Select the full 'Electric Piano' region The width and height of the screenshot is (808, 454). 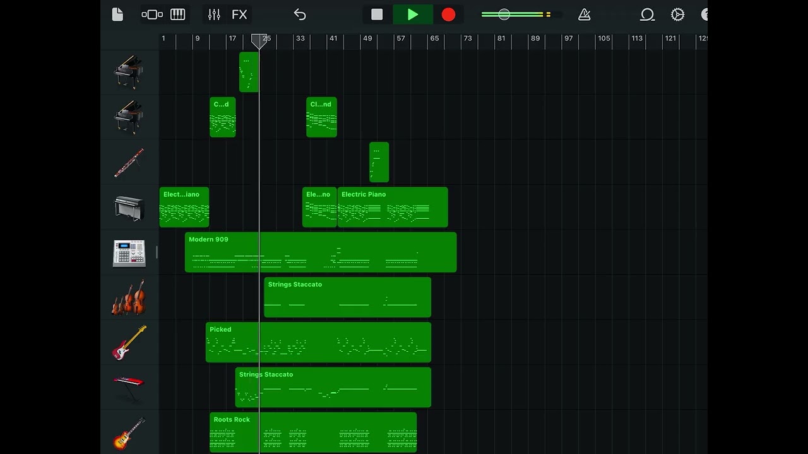393,207
